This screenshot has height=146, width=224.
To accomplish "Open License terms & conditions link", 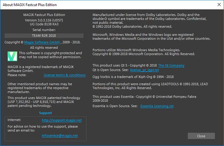I will click(x=64, y=75).
